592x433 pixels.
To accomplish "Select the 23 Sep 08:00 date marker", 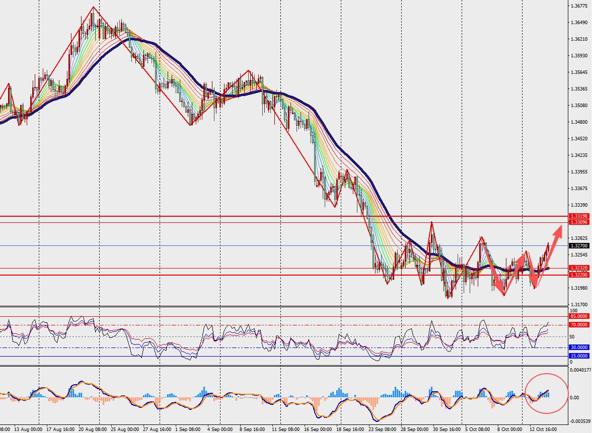I will (x=382, y=429).
